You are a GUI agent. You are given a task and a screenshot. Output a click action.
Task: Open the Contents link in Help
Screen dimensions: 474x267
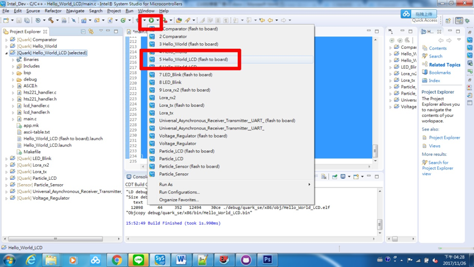click(437, 48)
